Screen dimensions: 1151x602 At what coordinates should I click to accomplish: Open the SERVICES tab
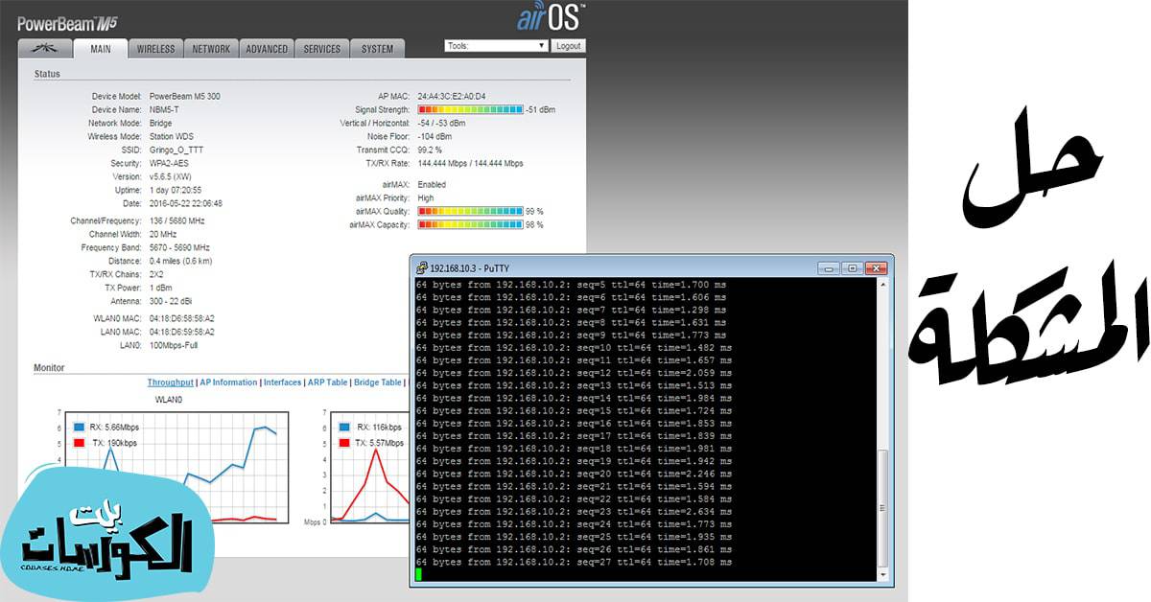[x=321, y=49]
